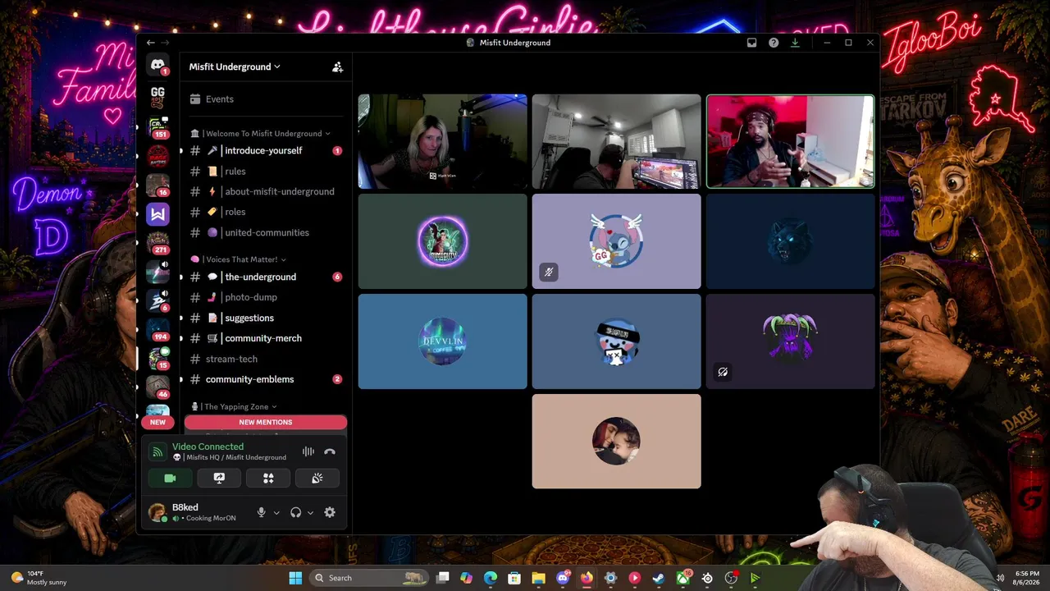Image resolution: width=1050 pixels, height=591 pixels.
Task: Open the stream-tech channel
Action: 265,359
